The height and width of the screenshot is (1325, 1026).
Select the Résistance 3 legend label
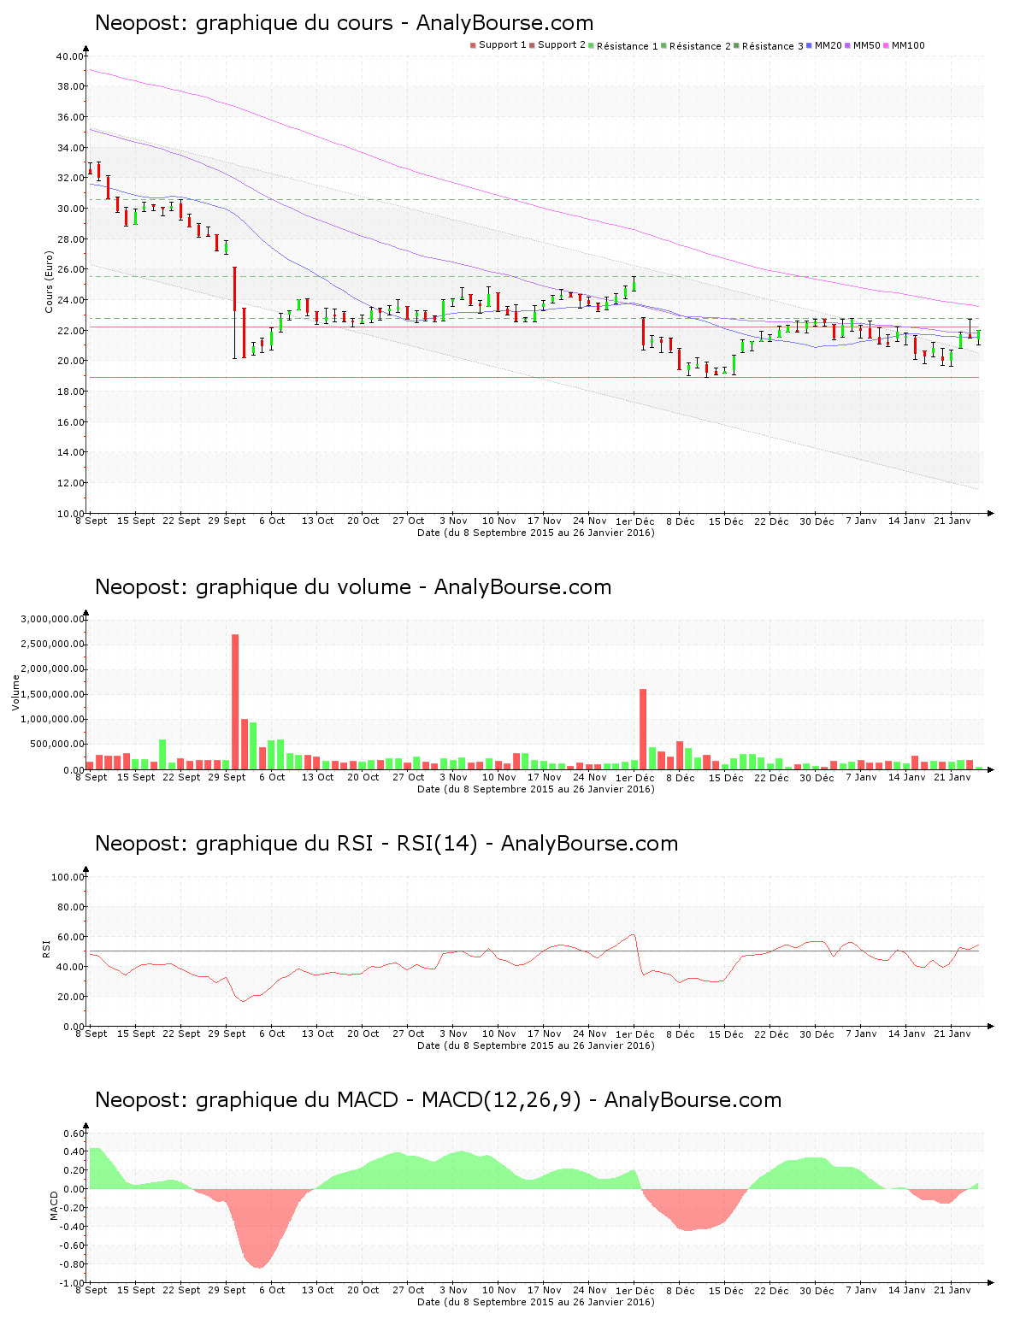[773, 46]
